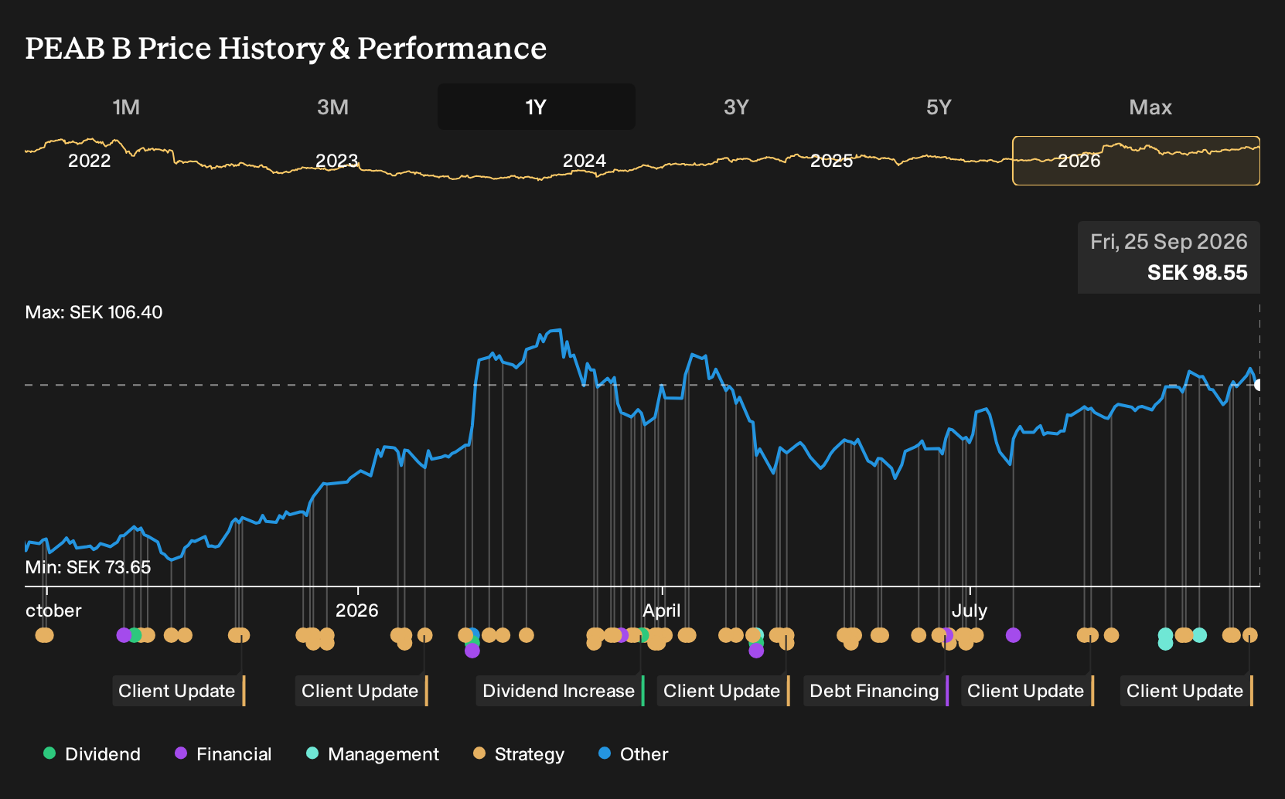Click the highlighted 2026 range selector window
1285x799 pixels.
coord(1136,161)
